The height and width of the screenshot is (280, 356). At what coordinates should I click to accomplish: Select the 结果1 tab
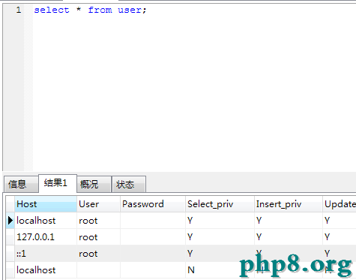[x=58, y=183]
